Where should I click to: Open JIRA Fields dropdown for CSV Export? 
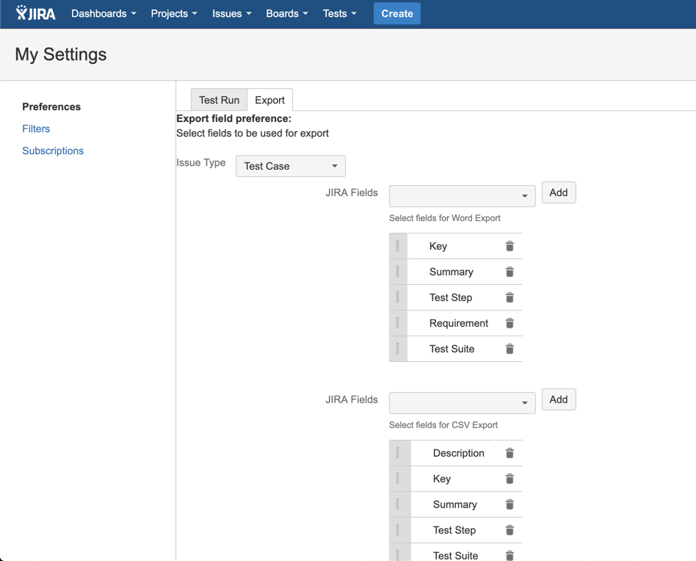(x=462, y=402)
